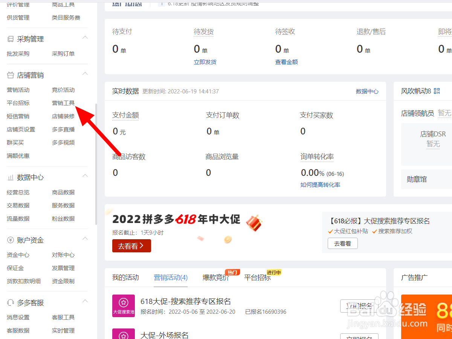Click 如何提高转化率 link
This screenshot has height=339, width=452.
321,185
